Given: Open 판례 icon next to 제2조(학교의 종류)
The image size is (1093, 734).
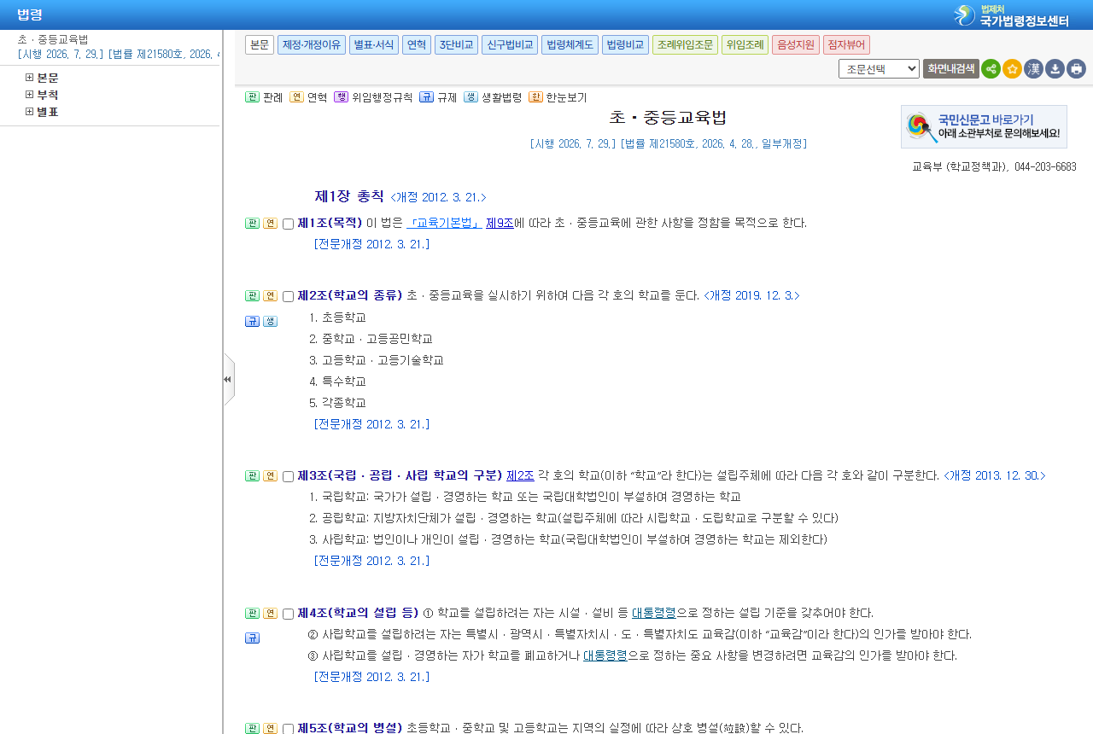Looking at the screenshot, I should 252,296.
